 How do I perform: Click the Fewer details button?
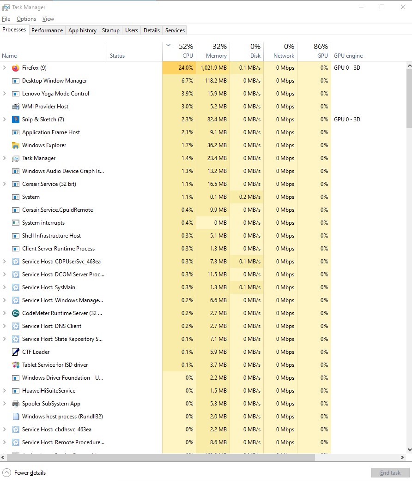pyautogui.click(x=24, y=473)
